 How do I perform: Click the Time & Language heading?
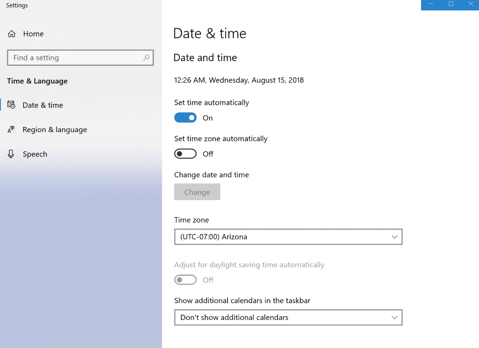click(37, 81)
